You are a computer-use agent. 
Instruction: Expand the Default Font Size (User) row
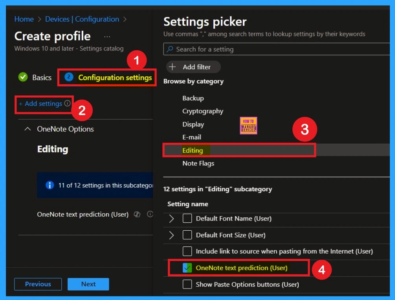tap(171, 235)
